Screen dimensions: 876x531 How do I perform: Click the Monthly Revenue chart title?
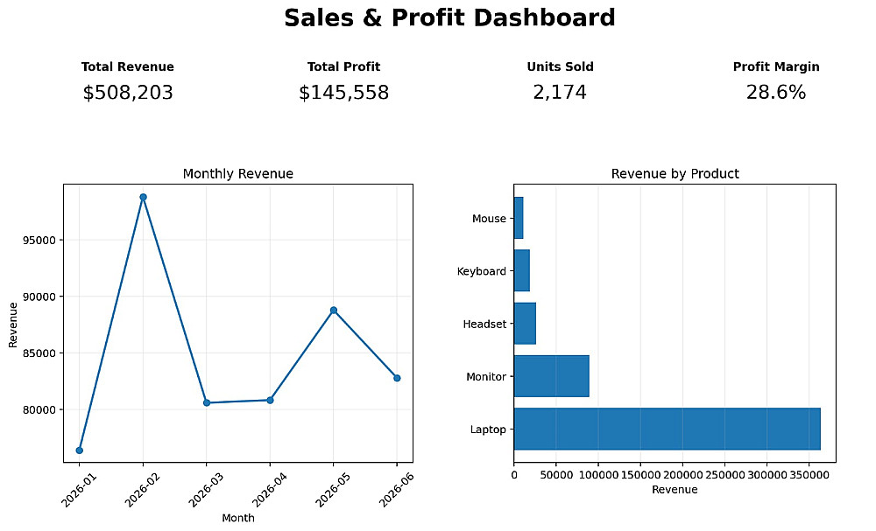tap(238, 174)
